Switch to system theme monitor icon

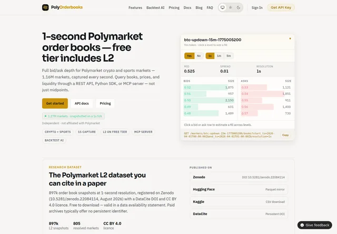click(223, 7)
